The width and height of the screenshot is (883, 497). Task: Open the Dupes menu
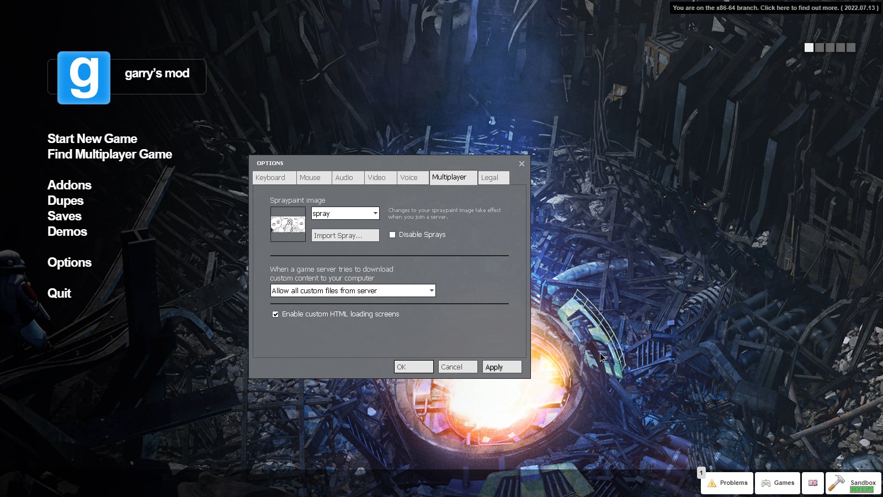[66, 200]
